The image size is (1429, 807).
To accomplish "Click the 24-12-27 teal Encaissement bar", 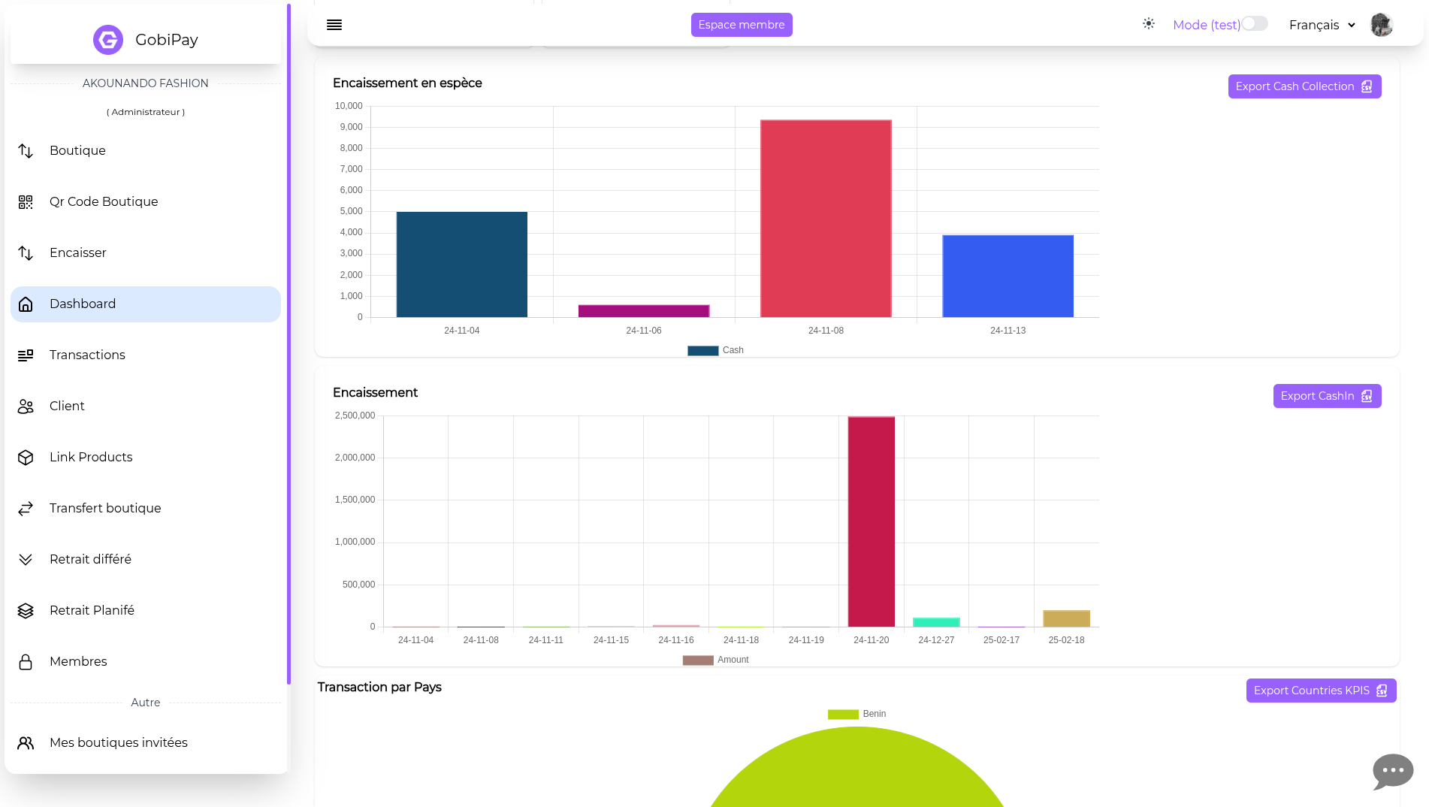I will click(936, 622).
